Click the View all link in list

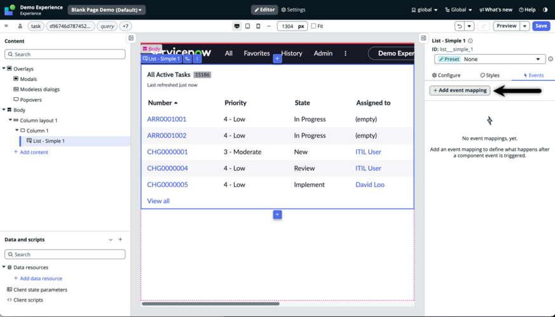tap(158, 201)
